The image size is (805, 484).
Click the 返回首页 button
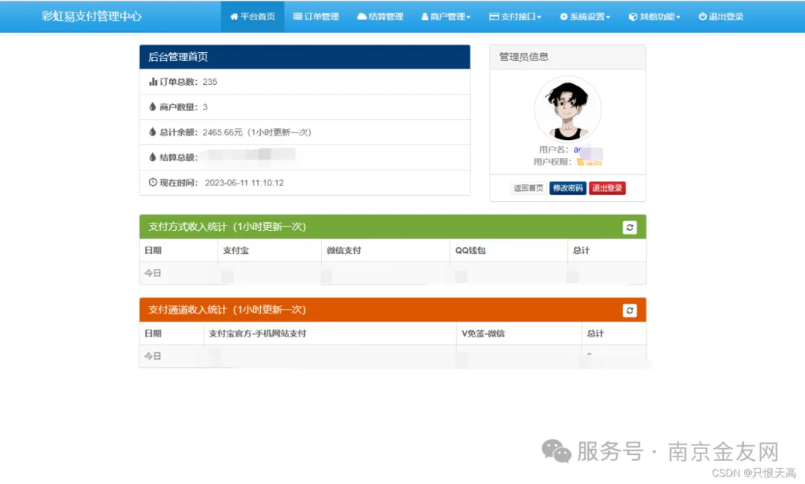coord(528,188)
